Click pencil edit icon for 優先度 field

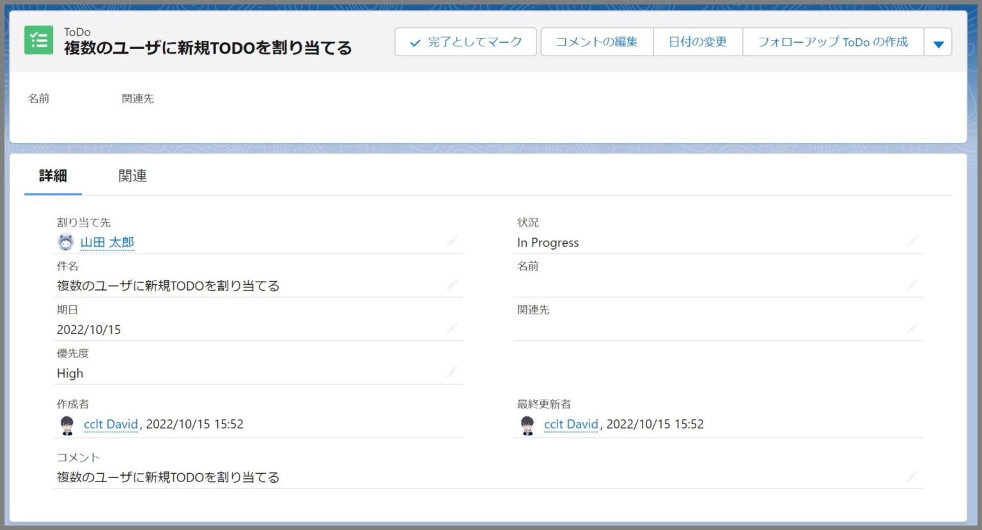(x=452, y=372)
